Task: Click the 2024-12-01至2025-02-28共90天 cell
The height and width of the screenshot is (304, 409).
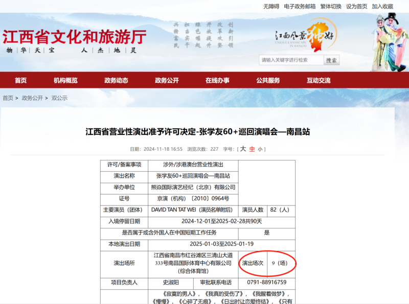Action: tap(222, 221)
